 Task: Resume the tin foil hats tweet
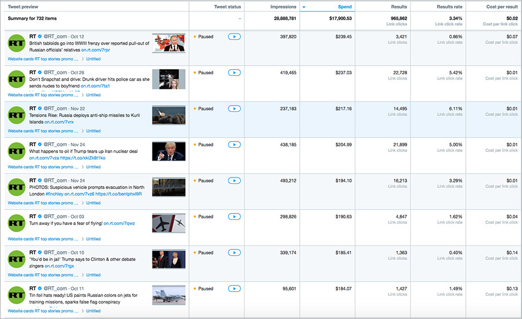pyautogui.click(x=234, y=288)
